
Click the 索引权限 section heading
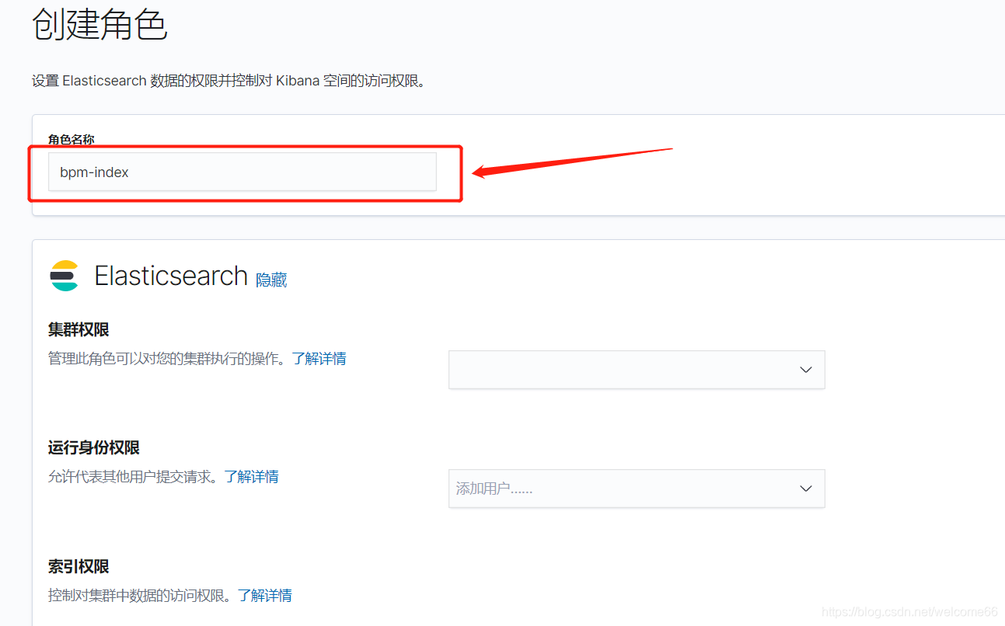pos(79,567)
